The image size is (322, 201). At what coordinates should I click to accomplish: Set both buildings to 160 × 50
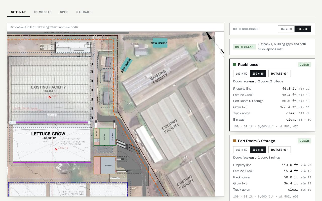pos(286,29)
